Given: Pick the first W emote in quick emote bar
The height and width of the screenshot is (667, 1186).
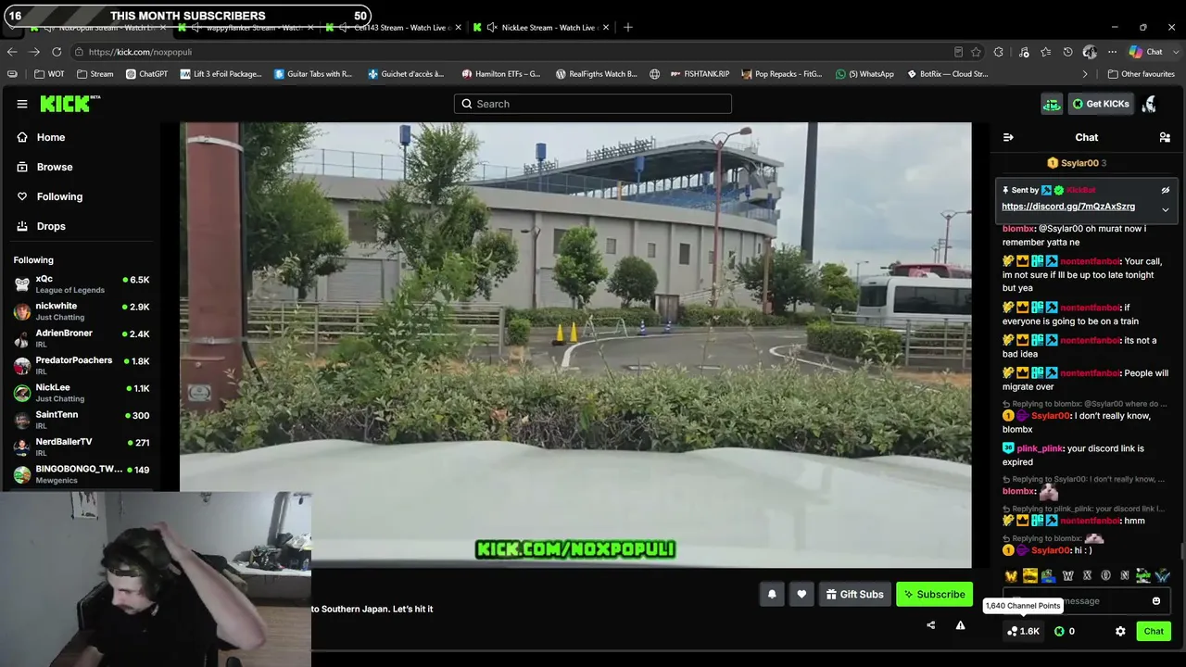Looking at the screenshot, I should click(1011, 576).
